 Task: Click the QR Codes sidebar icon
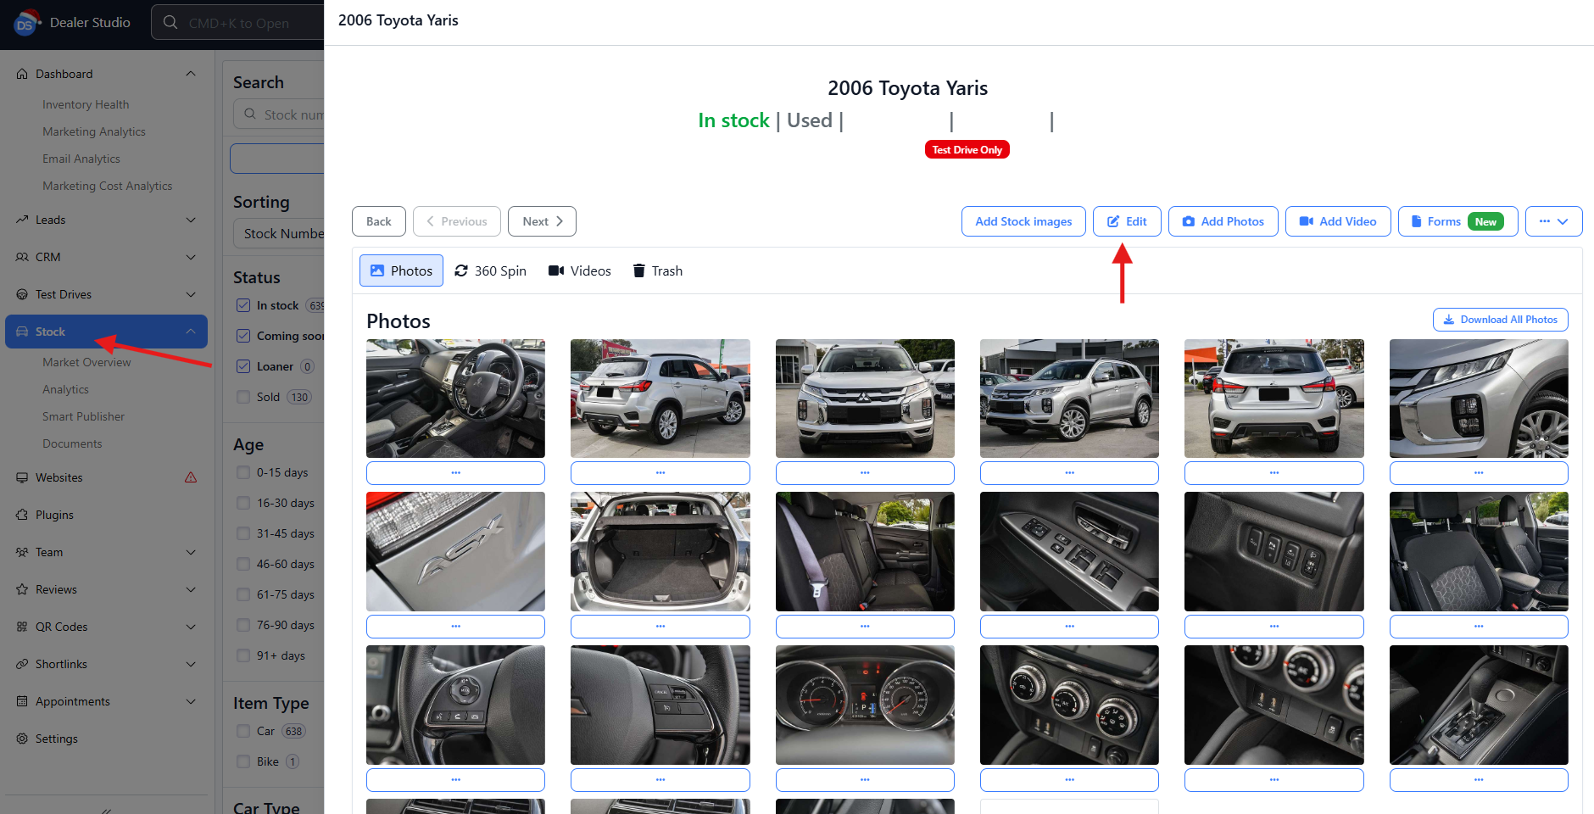tap(22, 627)
